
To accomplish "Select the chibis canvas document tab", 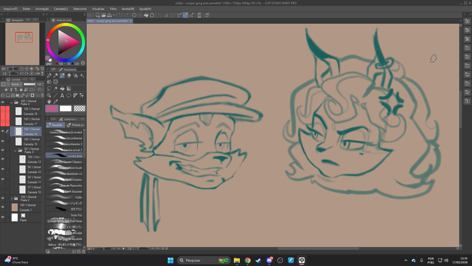I will click(110, 21).
